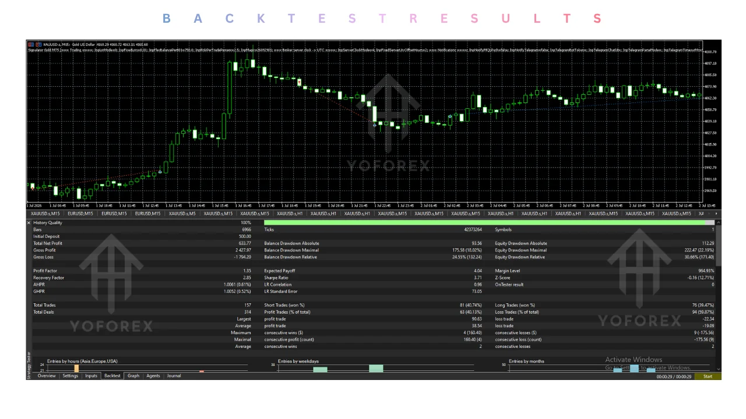746x419 pixels.
Task: Click the Sharpe Ratio value 3.71
Action: pos(478,278)
